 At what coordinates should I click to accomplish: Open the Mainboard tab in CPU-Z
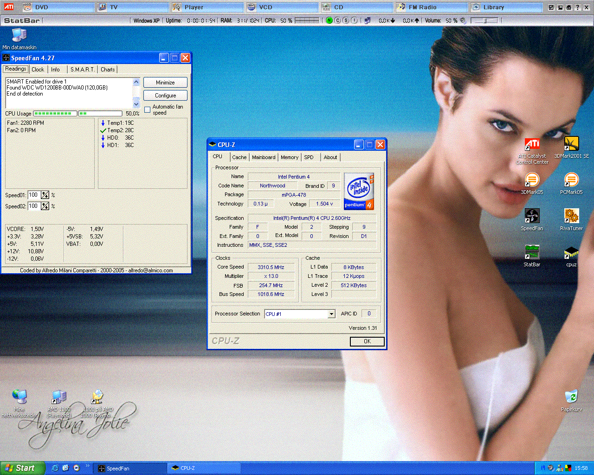264,157
